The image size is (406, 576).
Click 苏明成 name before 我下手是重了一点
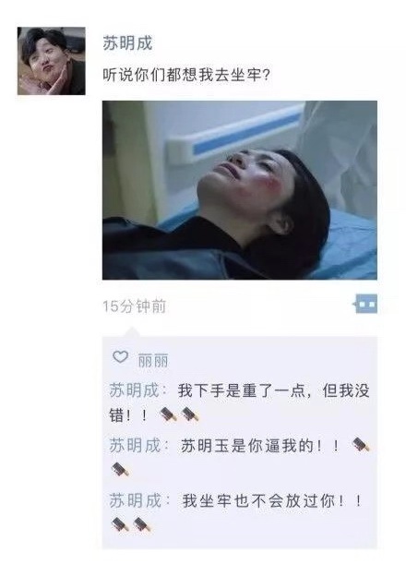pyautogui.click(x=135, y=390)
